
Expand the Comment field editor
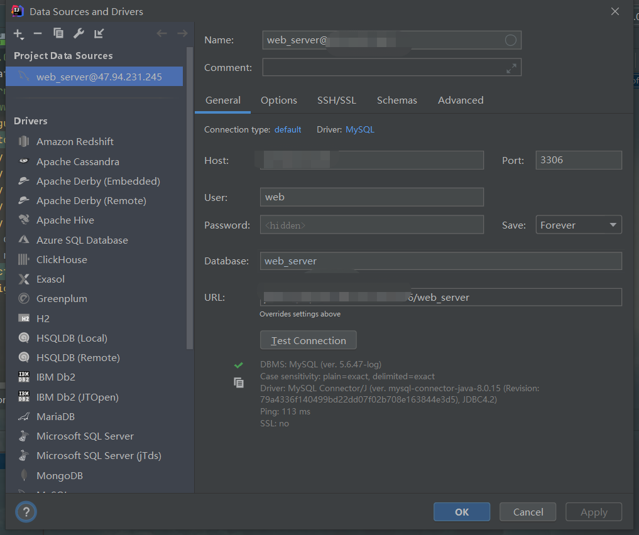[511, 68]
